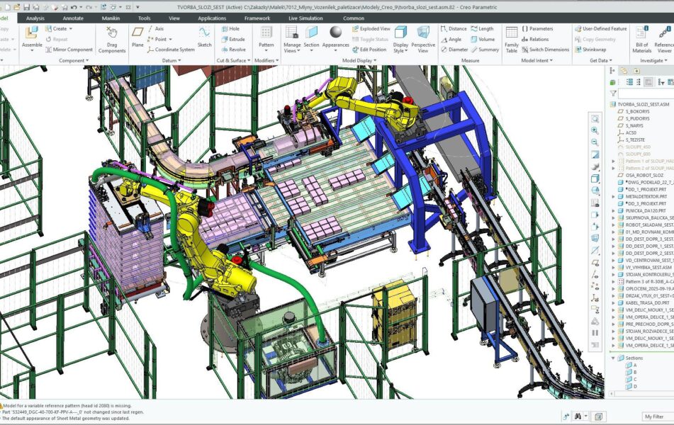
Task: Open the Sketch tool
Action: pos(204,35)
